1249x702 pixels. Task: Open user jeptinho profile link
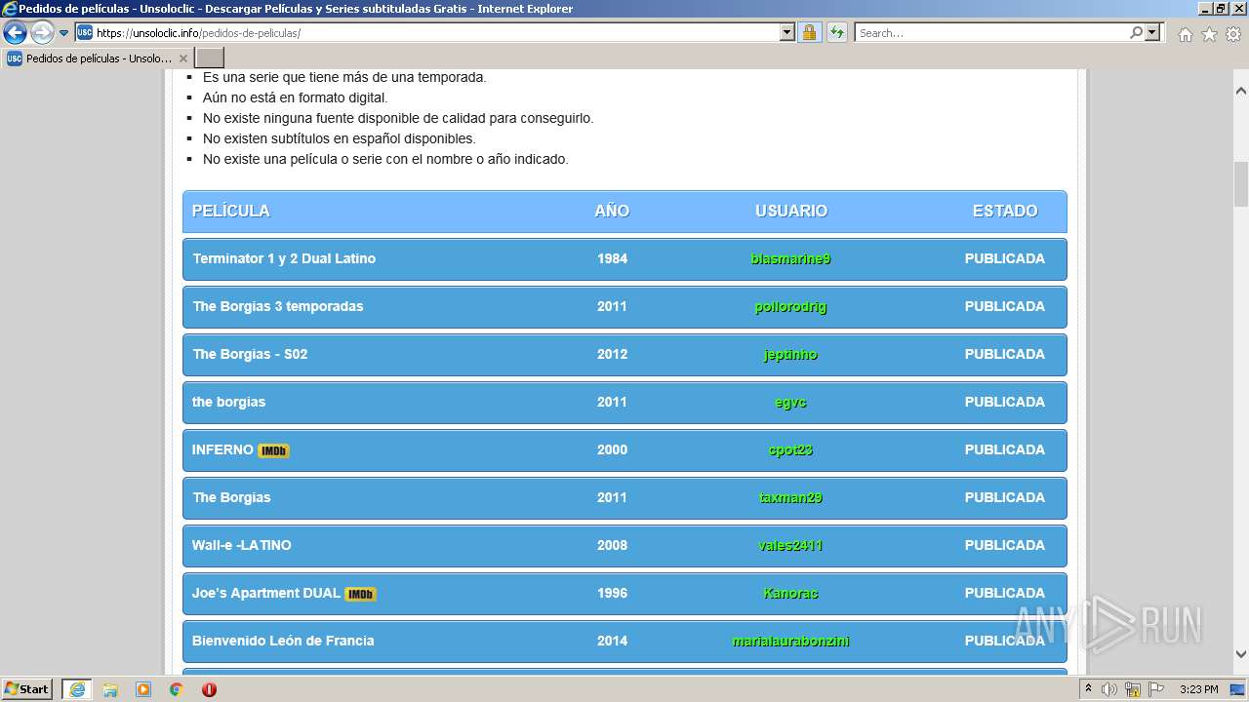pyautogui.click(x=791, y=354)
